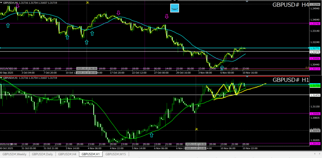Click the H4 chart shift triangle marker
Image resolution: width=322 pixels, height=158 pixels.
tap(247, 2)
